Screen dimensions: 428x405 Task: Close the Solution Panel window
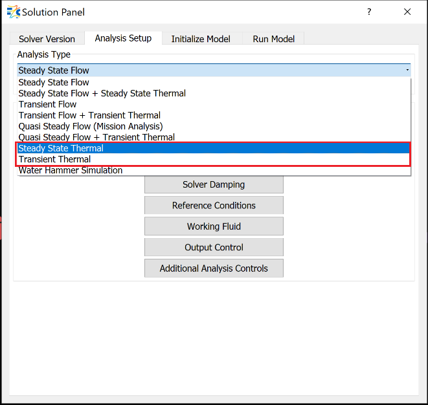click(407, 12)
